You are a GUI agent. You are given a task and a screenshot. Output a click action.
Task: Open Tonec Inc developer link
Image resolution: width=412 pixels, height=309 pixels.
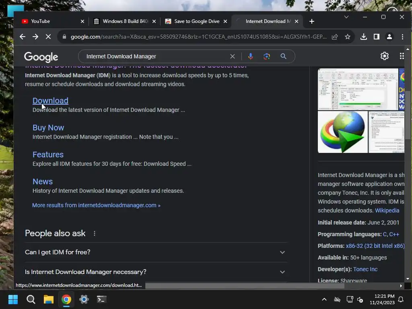click(x=365, y=269)
